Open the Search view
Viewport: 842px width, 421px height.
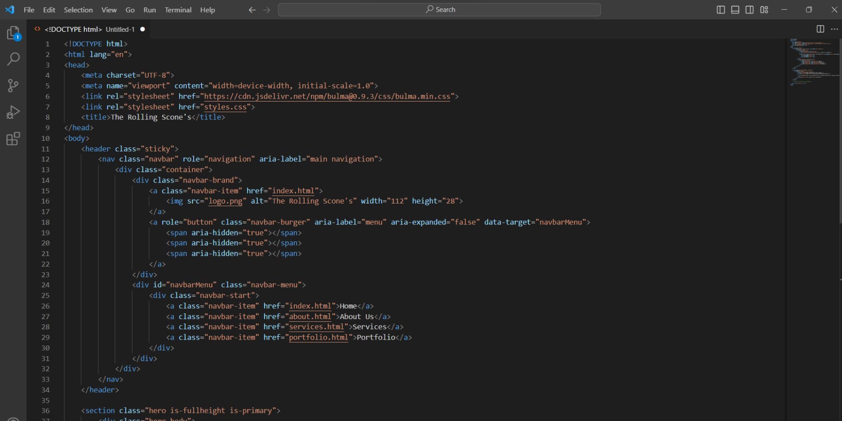[13, 59]
